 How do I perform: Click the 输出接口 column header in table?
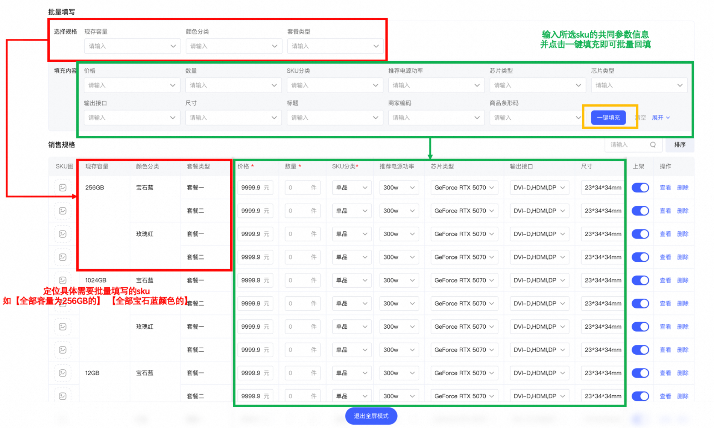[521, 166]
